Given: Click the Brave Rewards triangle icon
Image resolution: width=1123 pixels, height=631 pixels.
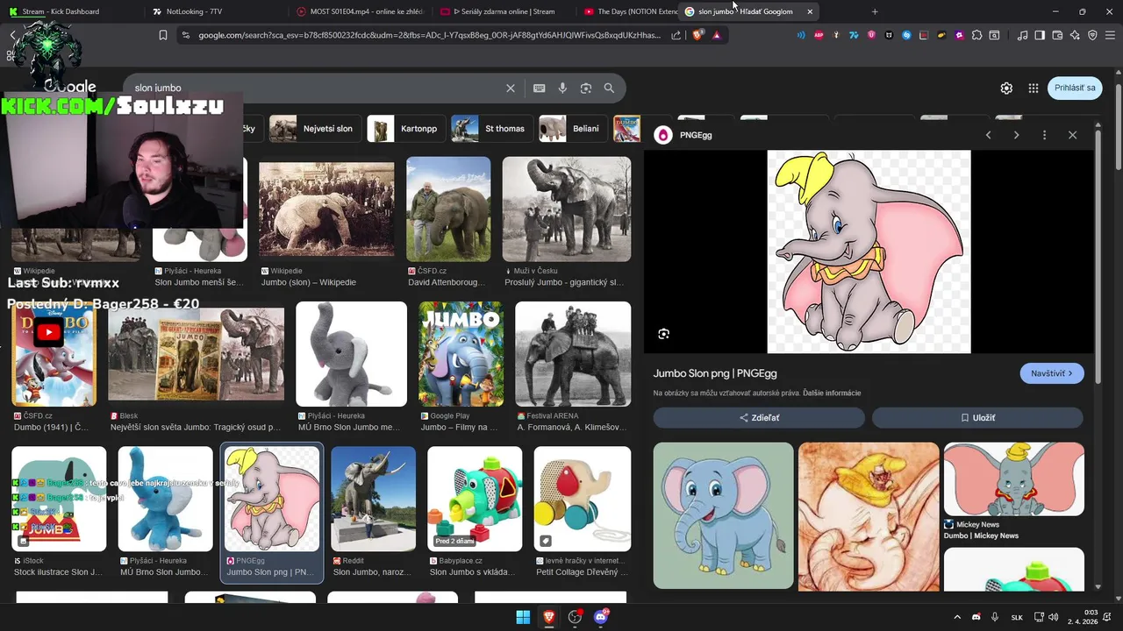Looking at the screenshot, I should pyautogui.click(x=717, y=35).
